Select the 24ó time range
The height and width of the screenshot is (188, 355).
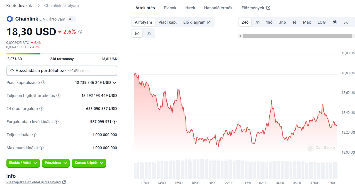coord(245,22)
